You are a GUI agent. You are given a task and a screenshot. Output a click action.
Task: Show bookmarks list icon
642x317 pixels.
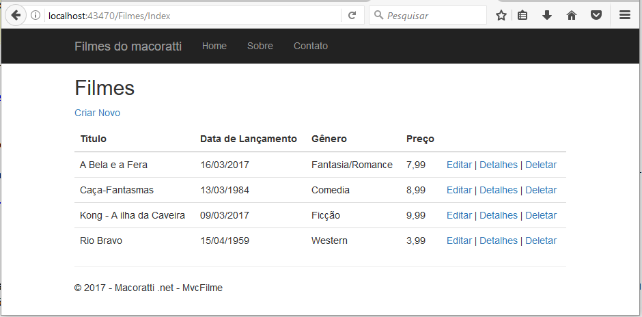pos(522,16)
